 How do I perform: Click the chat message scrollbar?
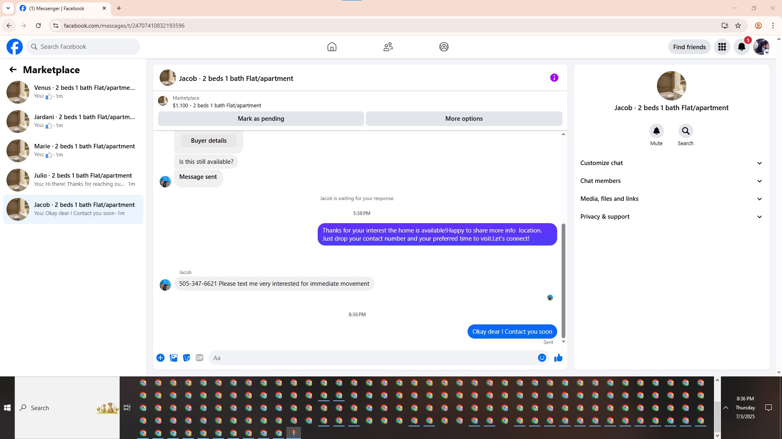[563, 280]
